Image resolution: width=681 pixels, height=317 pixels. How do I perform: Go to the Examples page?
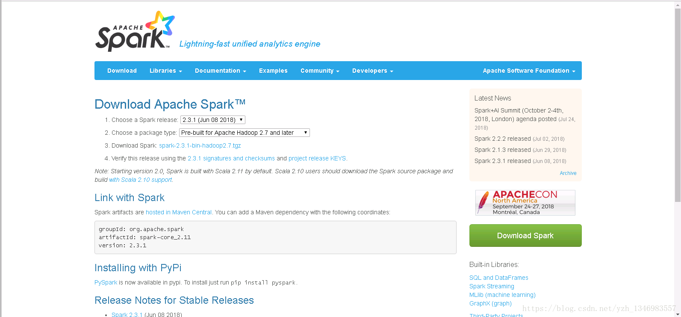[x=273, y=71]
